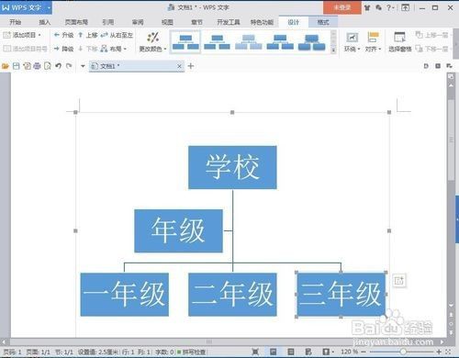The width and height of the screenshot is (459, 358).
Task: Switch to the 开始 tab
Action: [x=16, y=22]
